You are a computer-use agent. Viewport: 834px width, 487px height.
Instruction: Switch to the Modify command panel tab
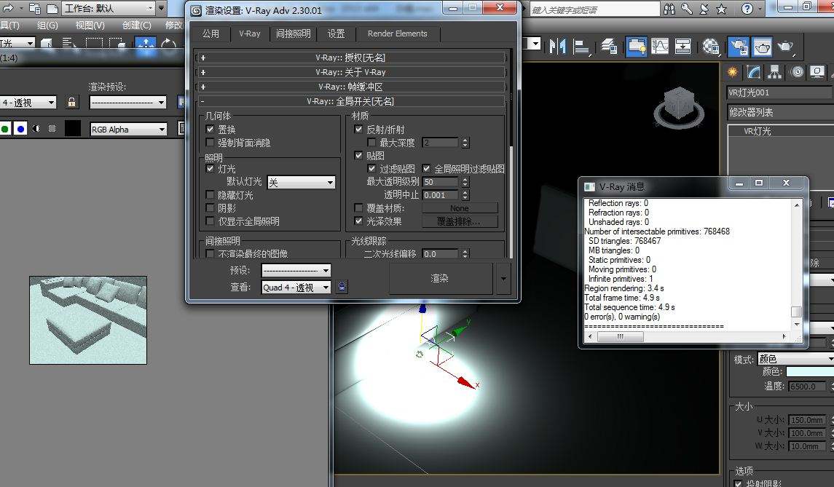click(x=754, y=72)
